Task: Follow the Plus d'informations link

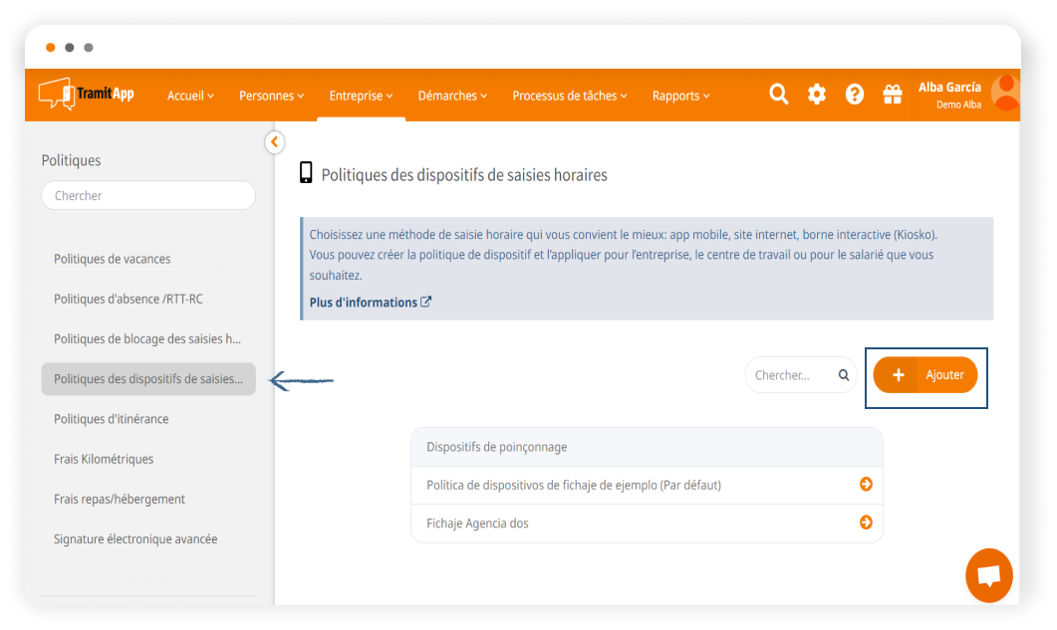Action: 370,303
